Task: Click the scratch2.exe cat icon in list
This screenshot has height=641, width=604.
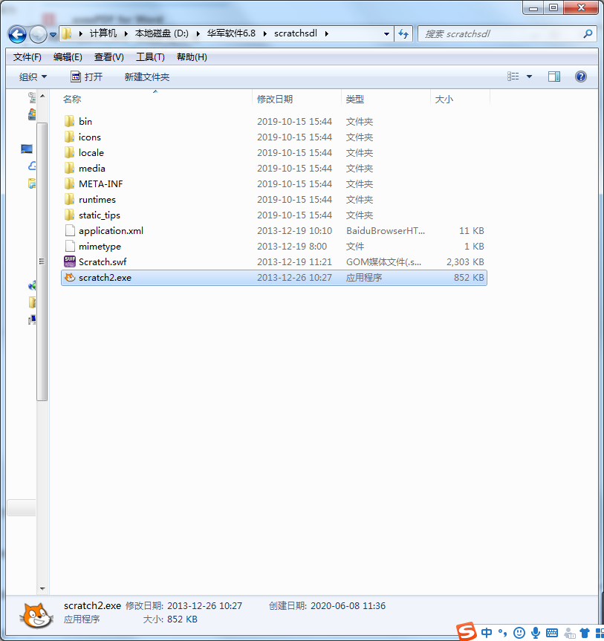Action: [x=70, y=277]
